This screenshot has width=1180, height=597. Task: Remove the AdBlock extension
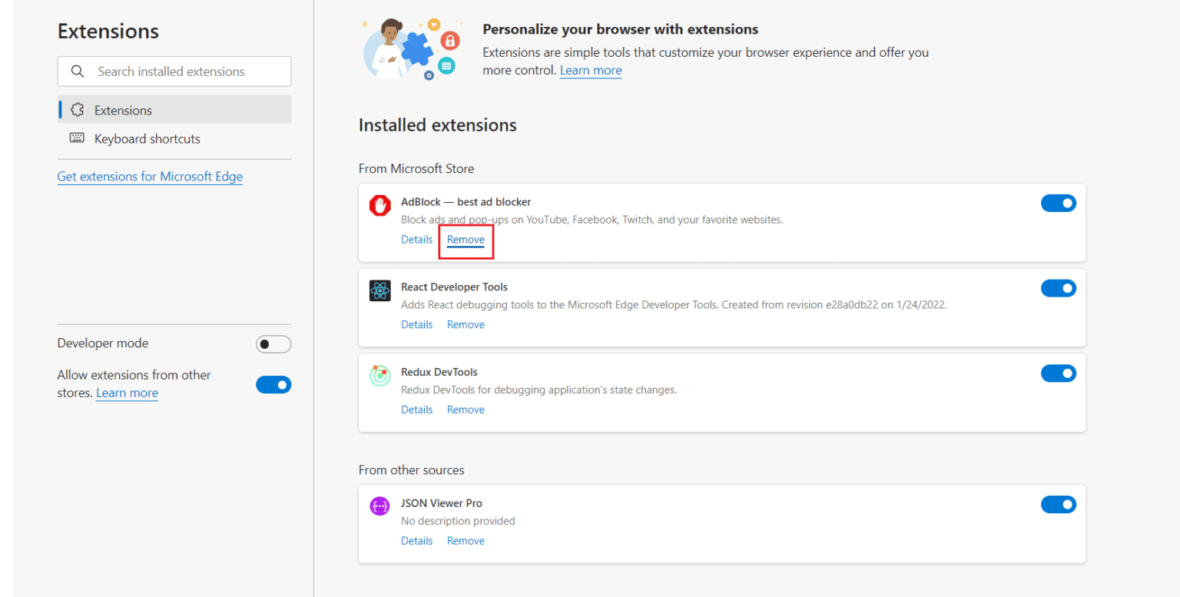(x=466, y=240)
